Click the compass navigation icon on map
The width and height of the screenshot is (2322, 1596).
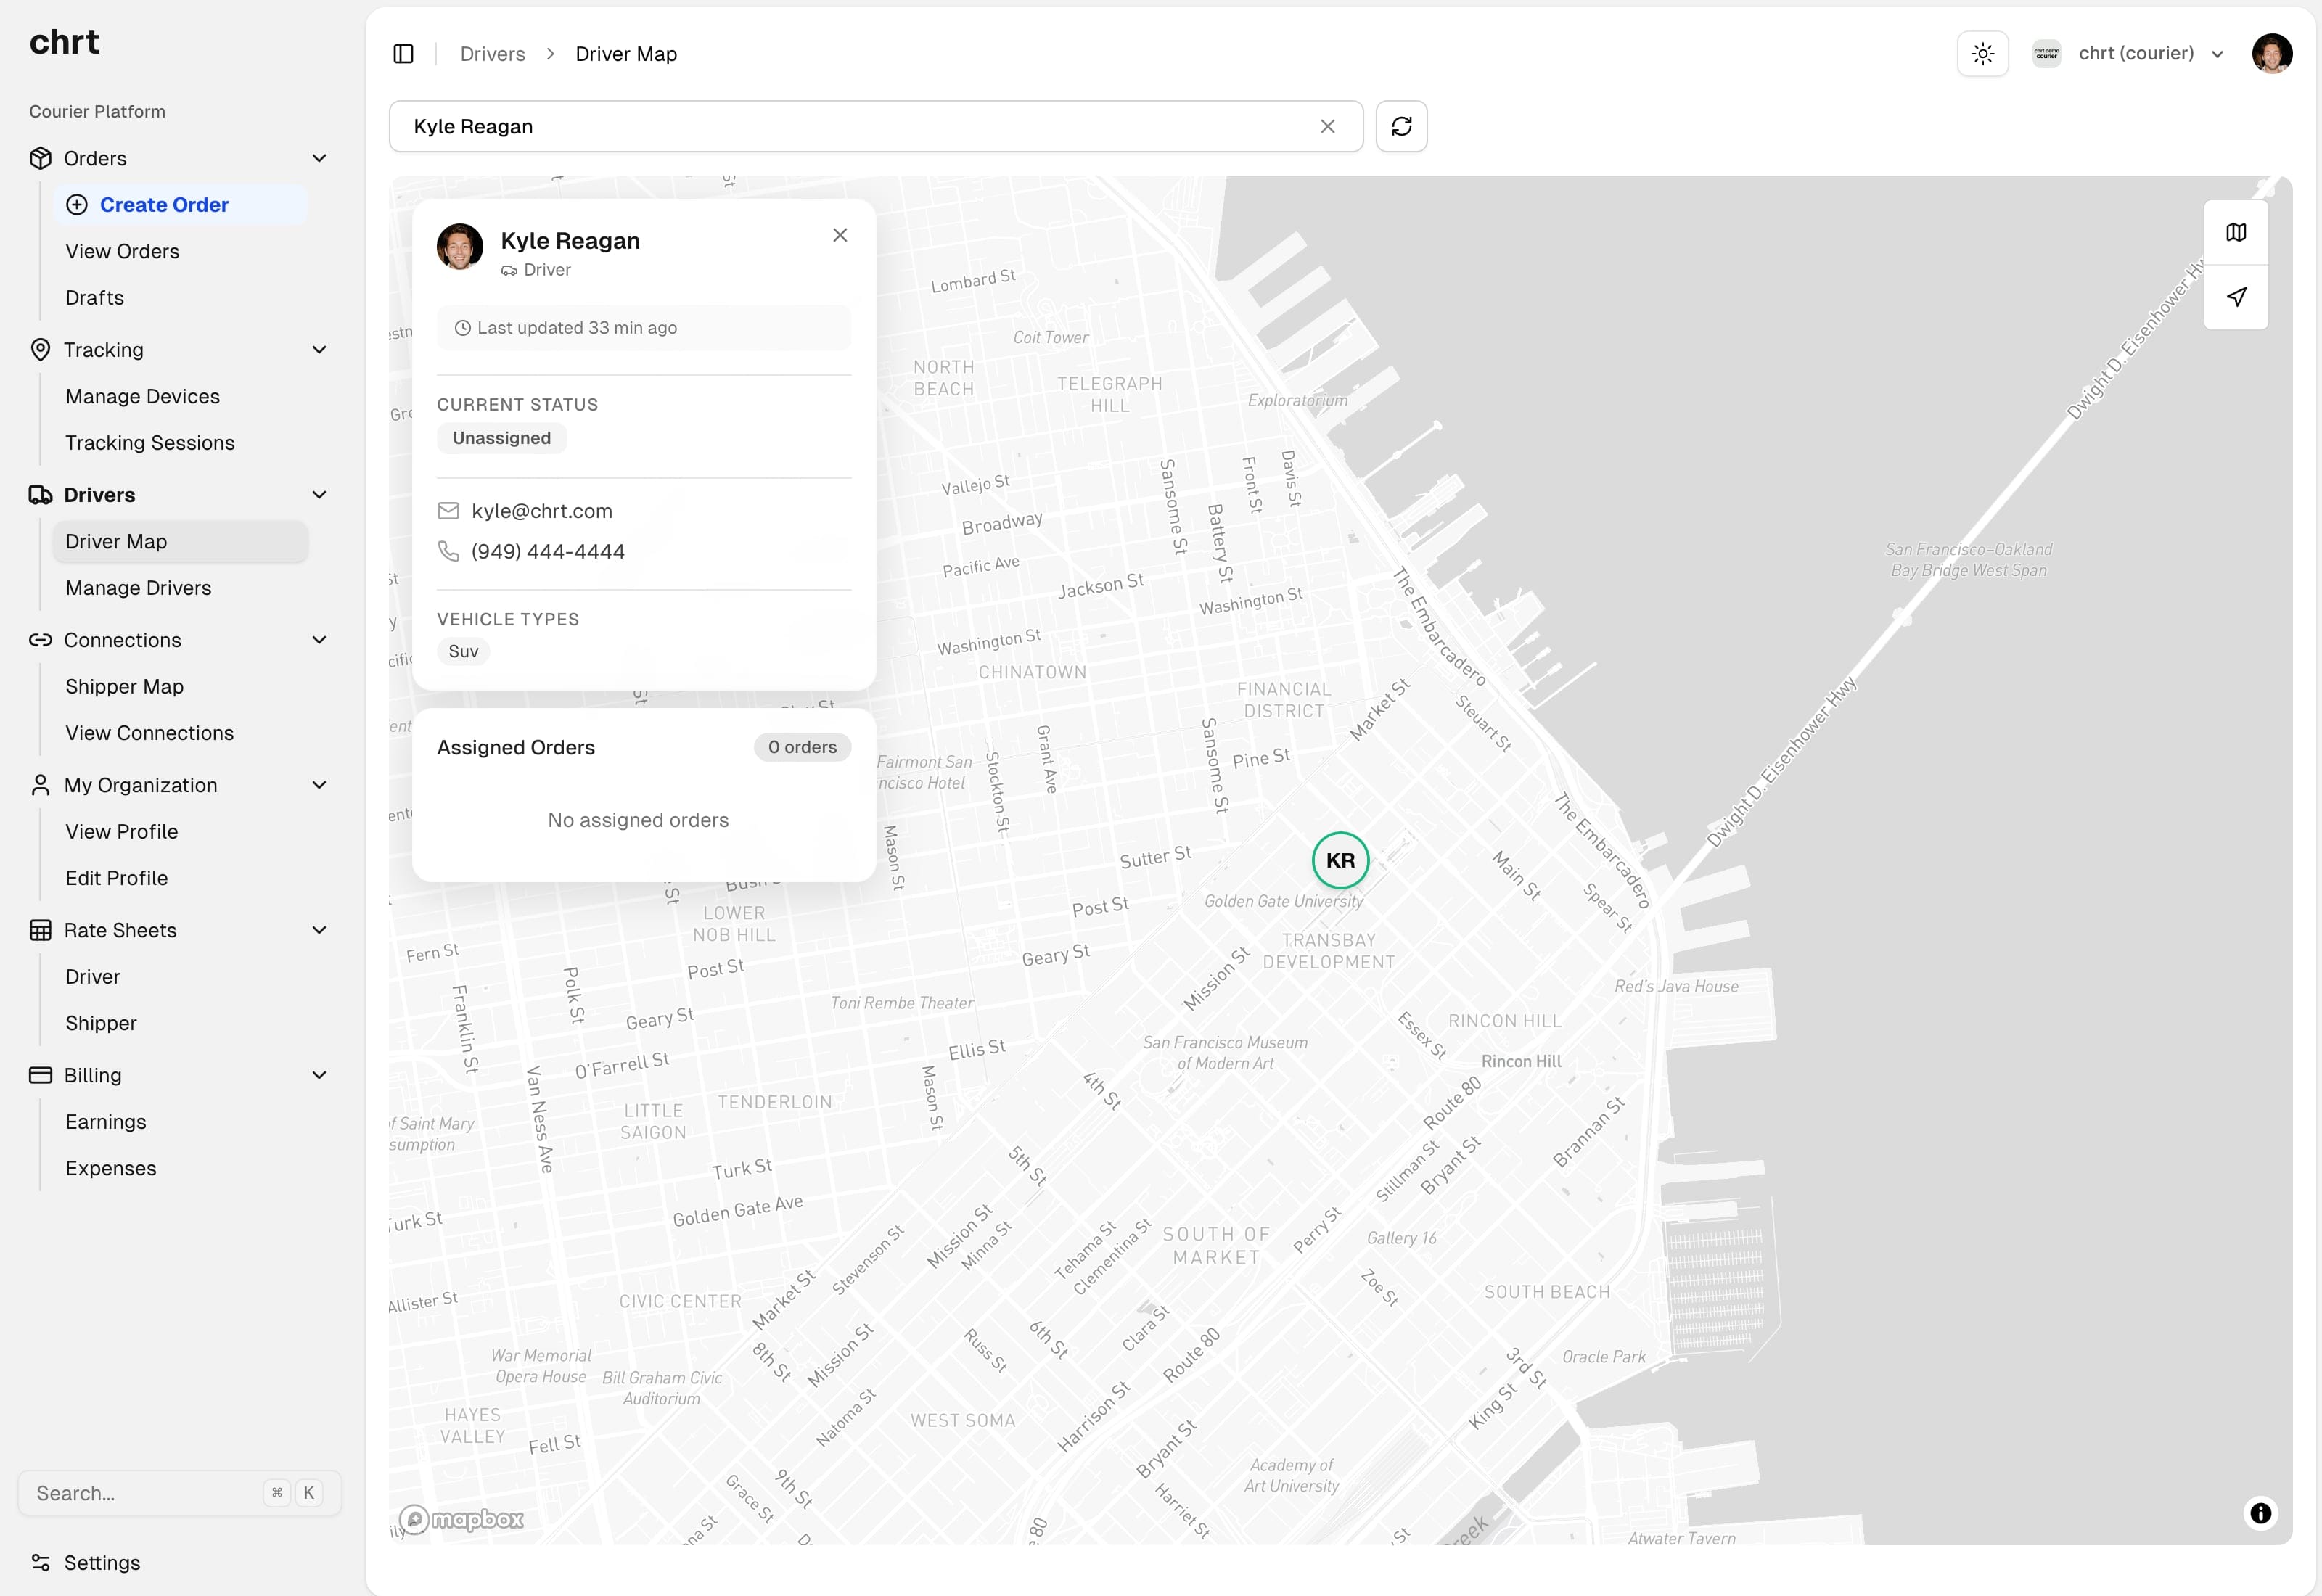coord(2237,297)
